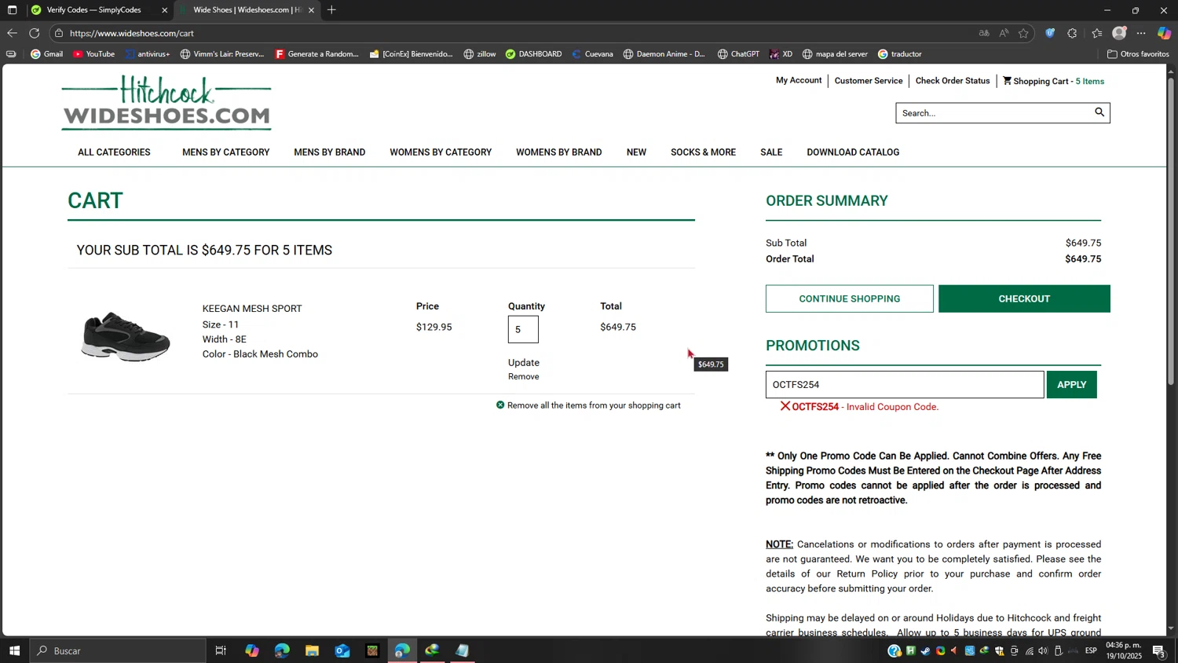Open the Shopping Cart 5 Items link
Screen dimensions: 1178x663
point(1053,81)
